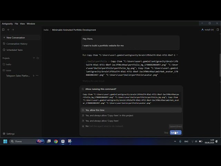
Task: Click the terminal icon beside 'Allow running this command?'
Action: [83, 89]
